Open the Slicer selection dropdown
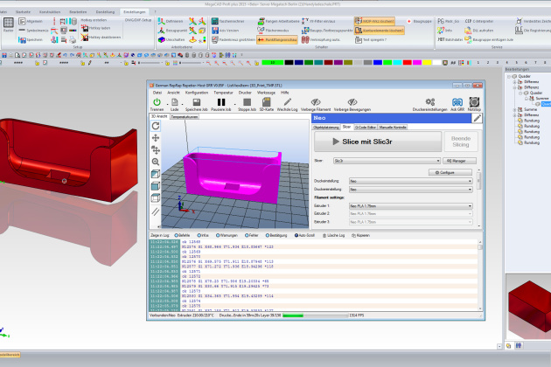 coord(394,161)
